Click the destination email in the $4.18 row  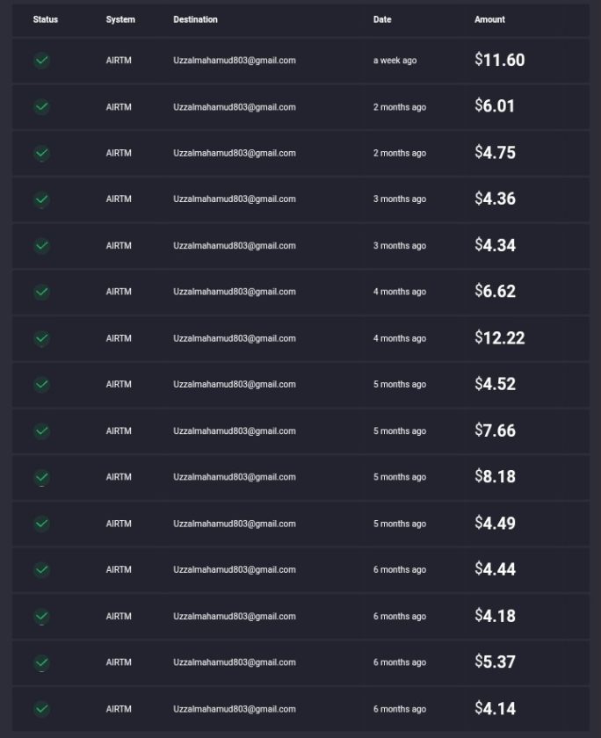pyautogui.click(x=235, y=617)
